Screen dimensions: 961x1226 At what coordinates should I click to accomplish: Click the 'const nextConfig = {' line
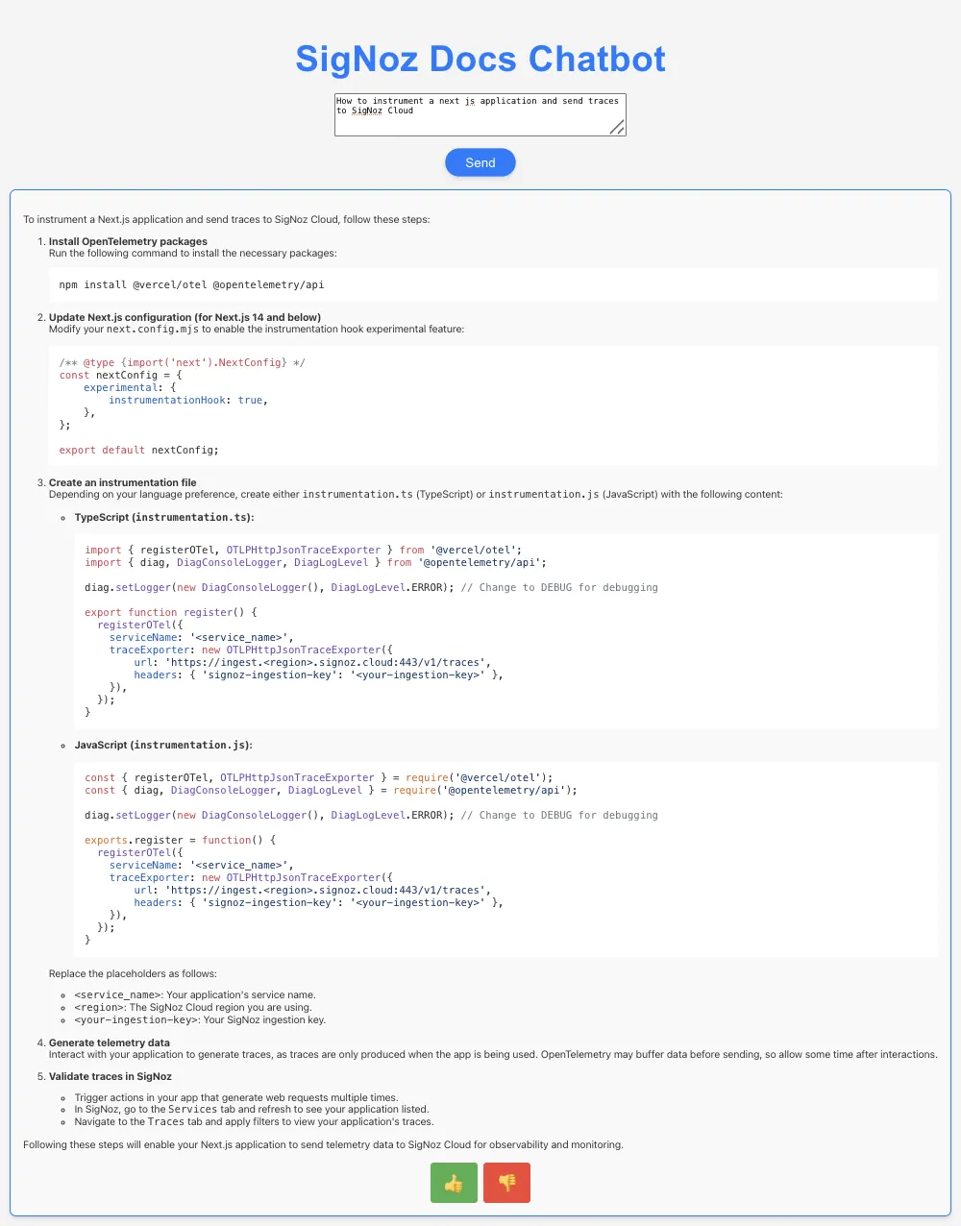coord(121,375)
